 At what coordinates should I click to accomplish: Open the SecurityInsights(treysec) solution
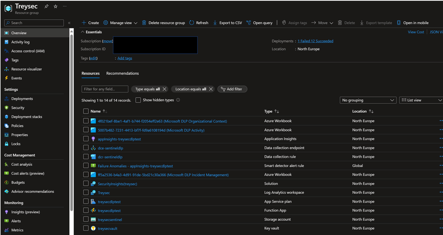(x=118, y=184)
